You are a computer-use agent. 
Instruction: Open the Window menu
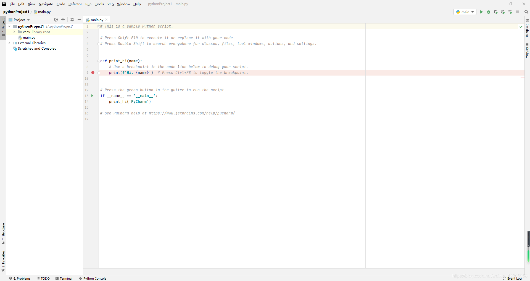coord(123,4)
